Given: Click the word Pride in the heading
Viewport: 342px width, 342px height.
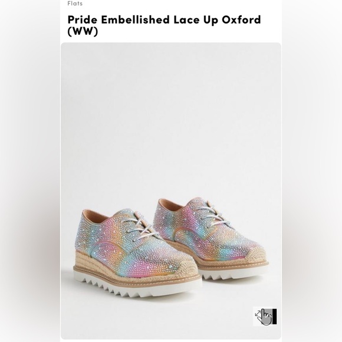Looking at the screenshot, I should click(83, 19).
